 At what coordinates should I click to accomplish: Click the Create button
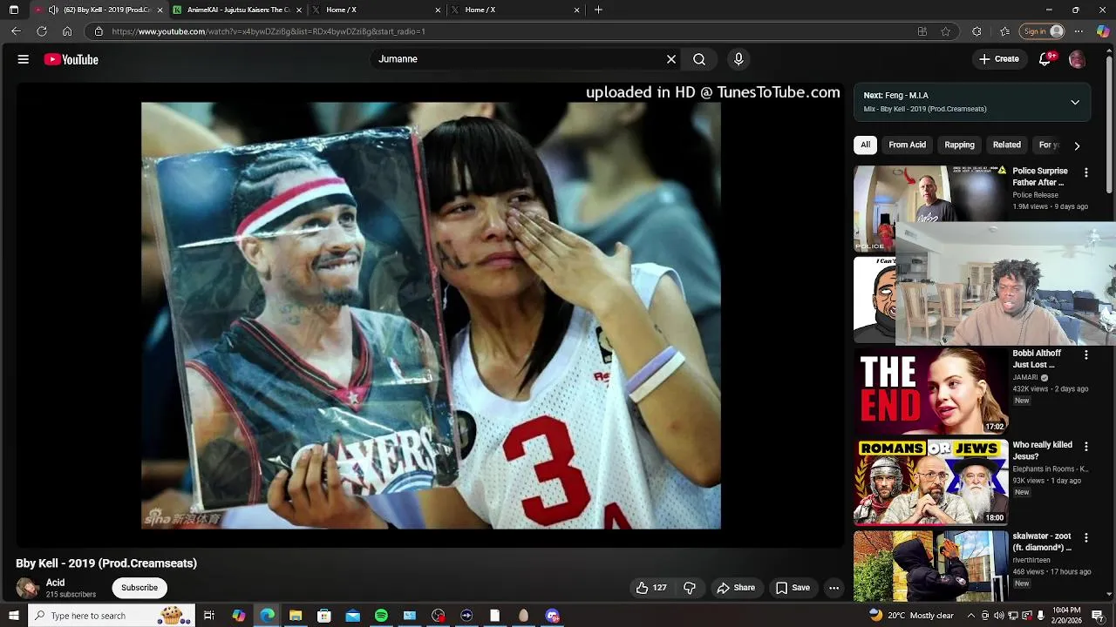(998, 59)
